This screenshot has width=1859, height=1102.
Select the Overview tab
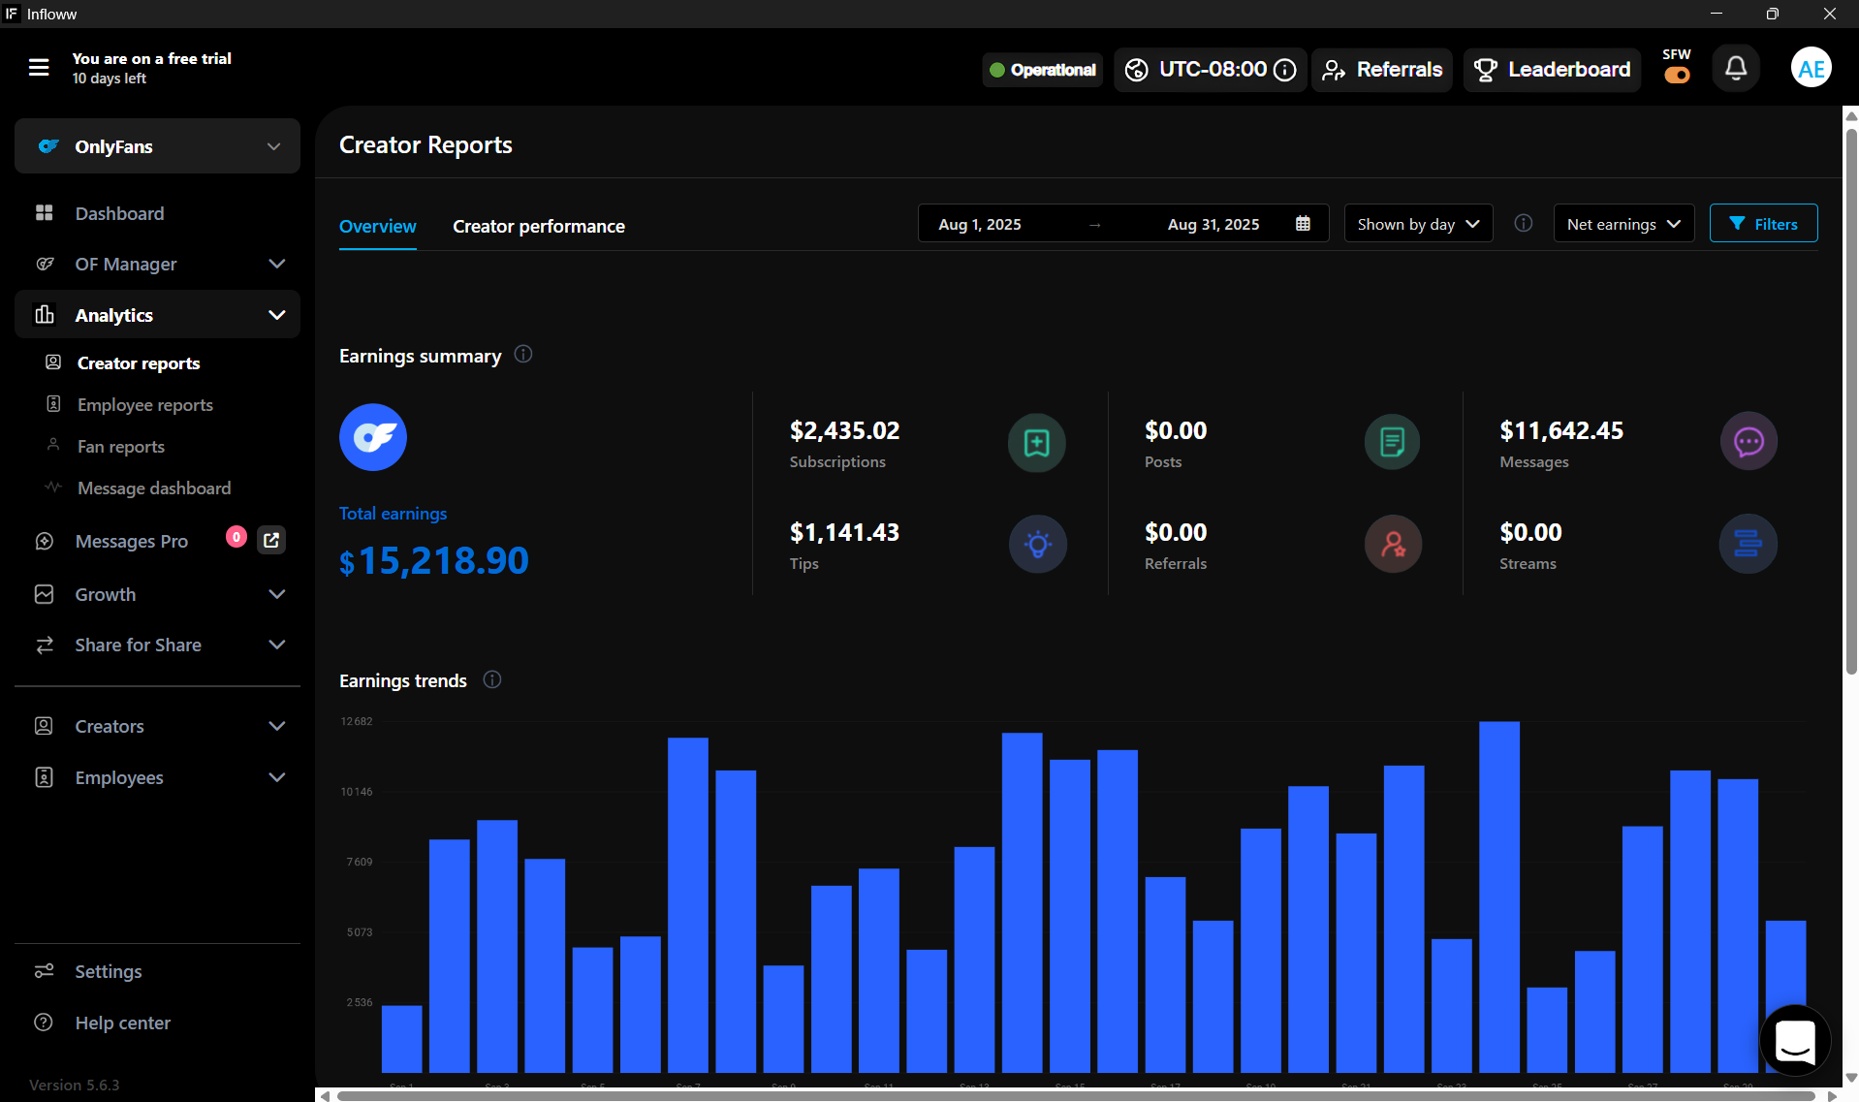coord(377,226)
